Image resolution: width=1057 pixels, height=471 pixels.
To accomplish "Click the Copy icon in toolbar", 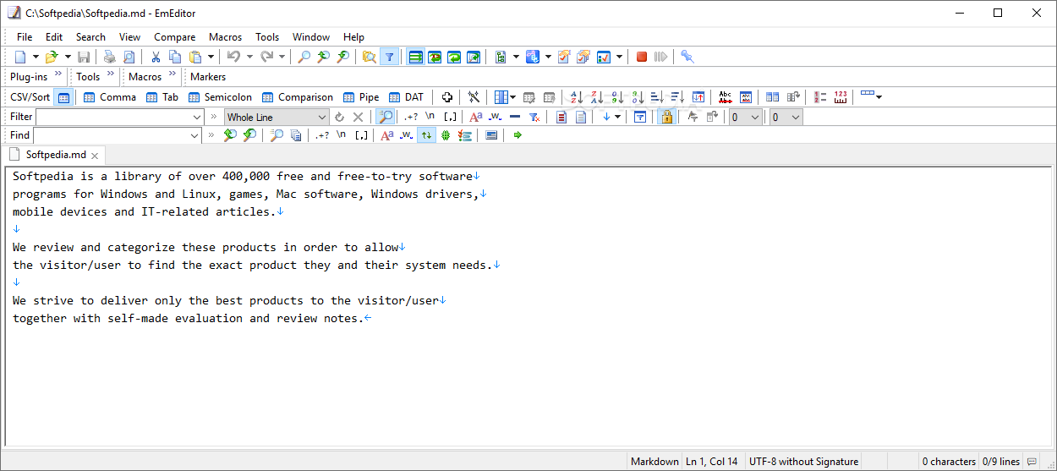I will click(x=175, y=57).
